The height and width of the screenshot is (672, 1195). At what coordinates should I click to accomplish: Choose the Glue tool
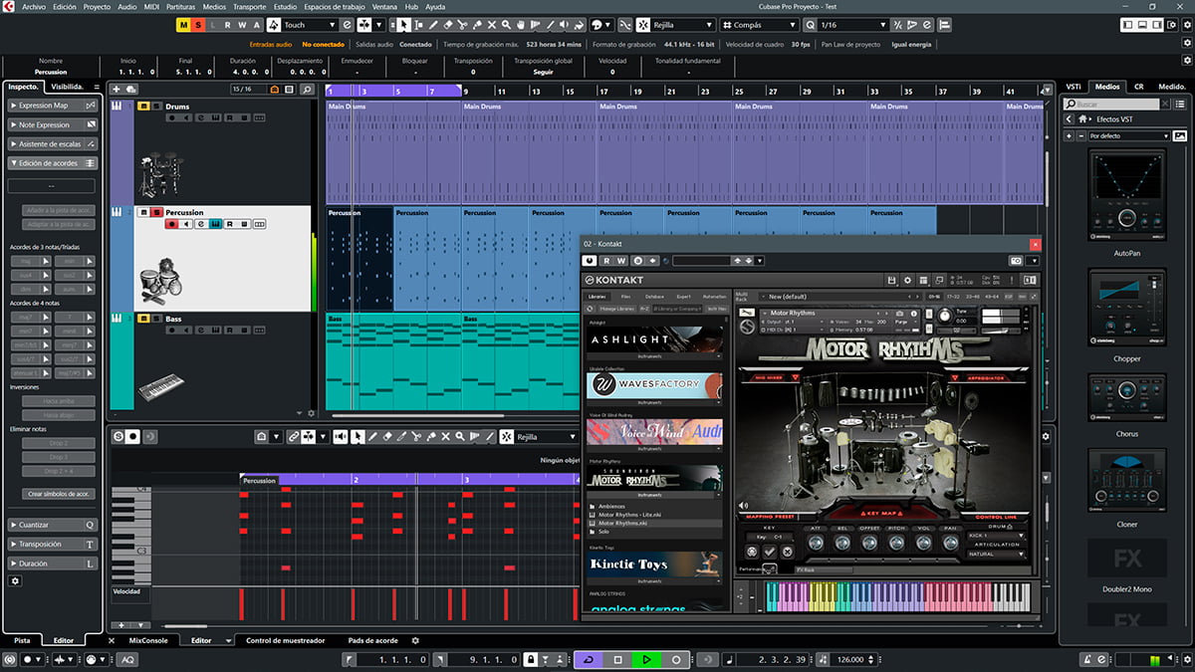(x=477, y=25)
